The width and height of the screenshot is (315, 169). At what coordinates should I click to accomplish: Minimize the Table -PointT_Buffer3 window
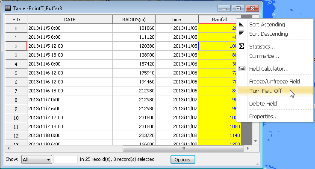click(224, 9)
